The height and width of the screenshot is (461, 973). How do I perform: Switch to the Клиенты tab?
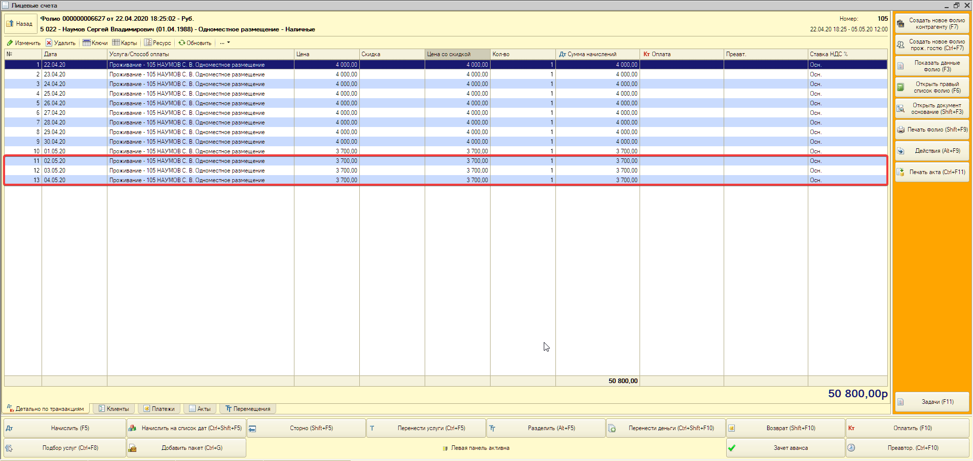[x=114, y=409]
